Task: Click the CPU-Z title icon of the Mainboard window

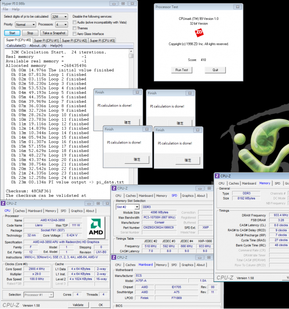Action: 114,257
